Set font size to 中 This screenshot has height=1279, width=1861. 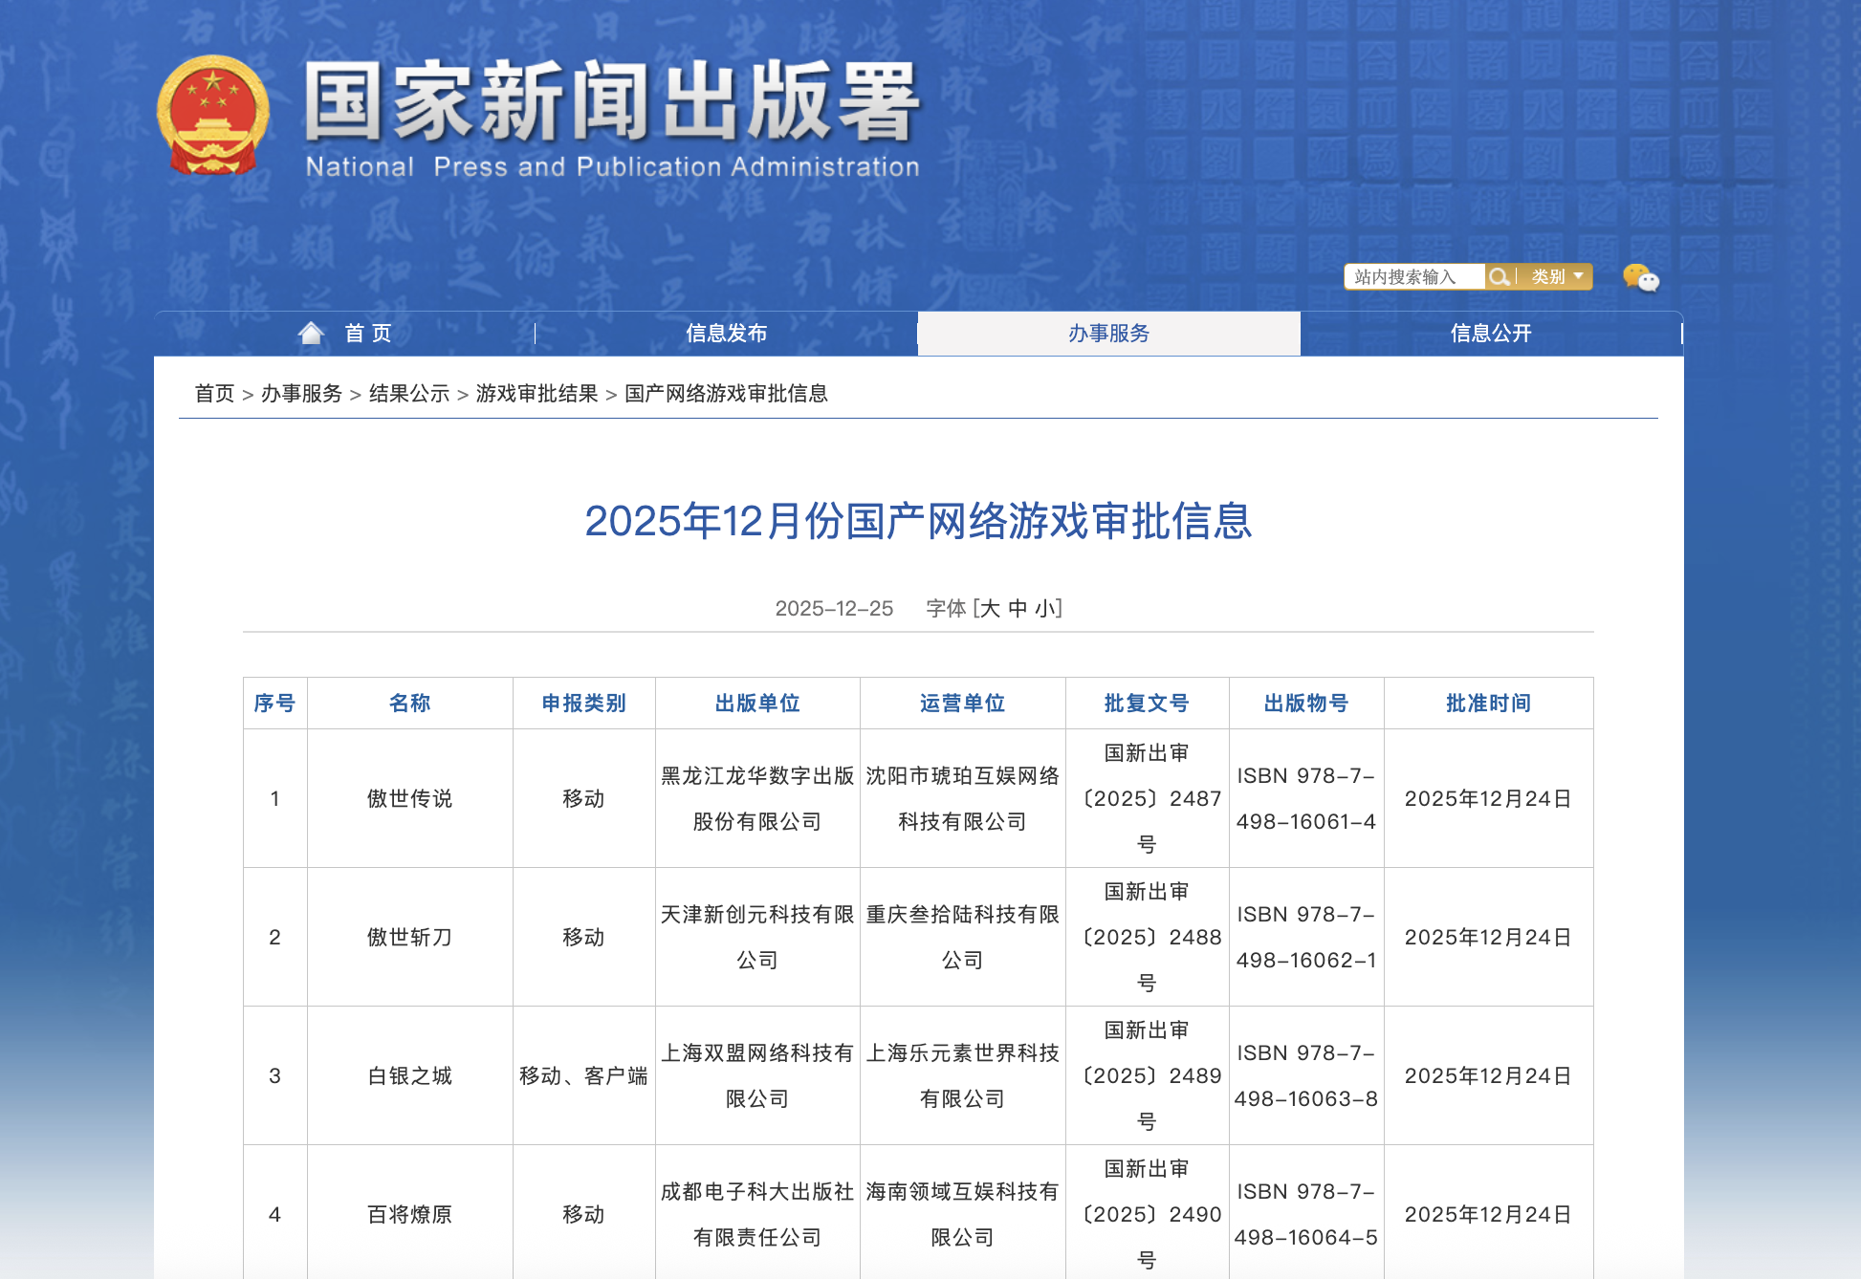(x=1018, y=609)
